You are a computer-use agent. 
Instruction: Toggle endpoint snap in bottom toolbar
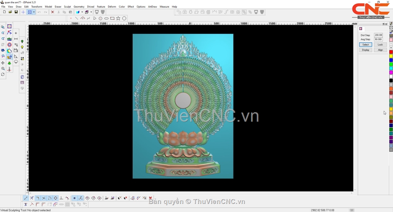click(26, 198)
